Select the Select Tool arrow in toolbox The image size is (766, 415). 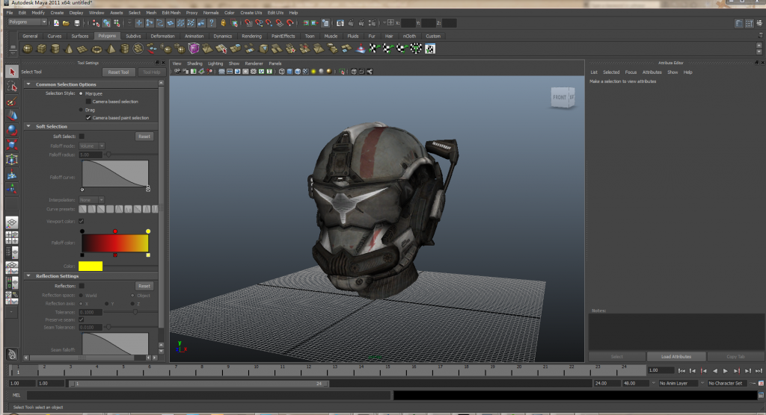pyautogui.click(x=11, y=72)
